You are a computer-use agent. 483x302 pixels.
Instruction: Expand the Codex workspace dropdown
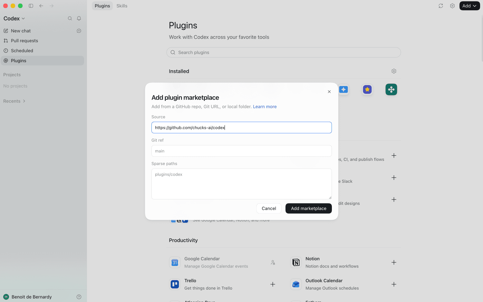[14, 18]
